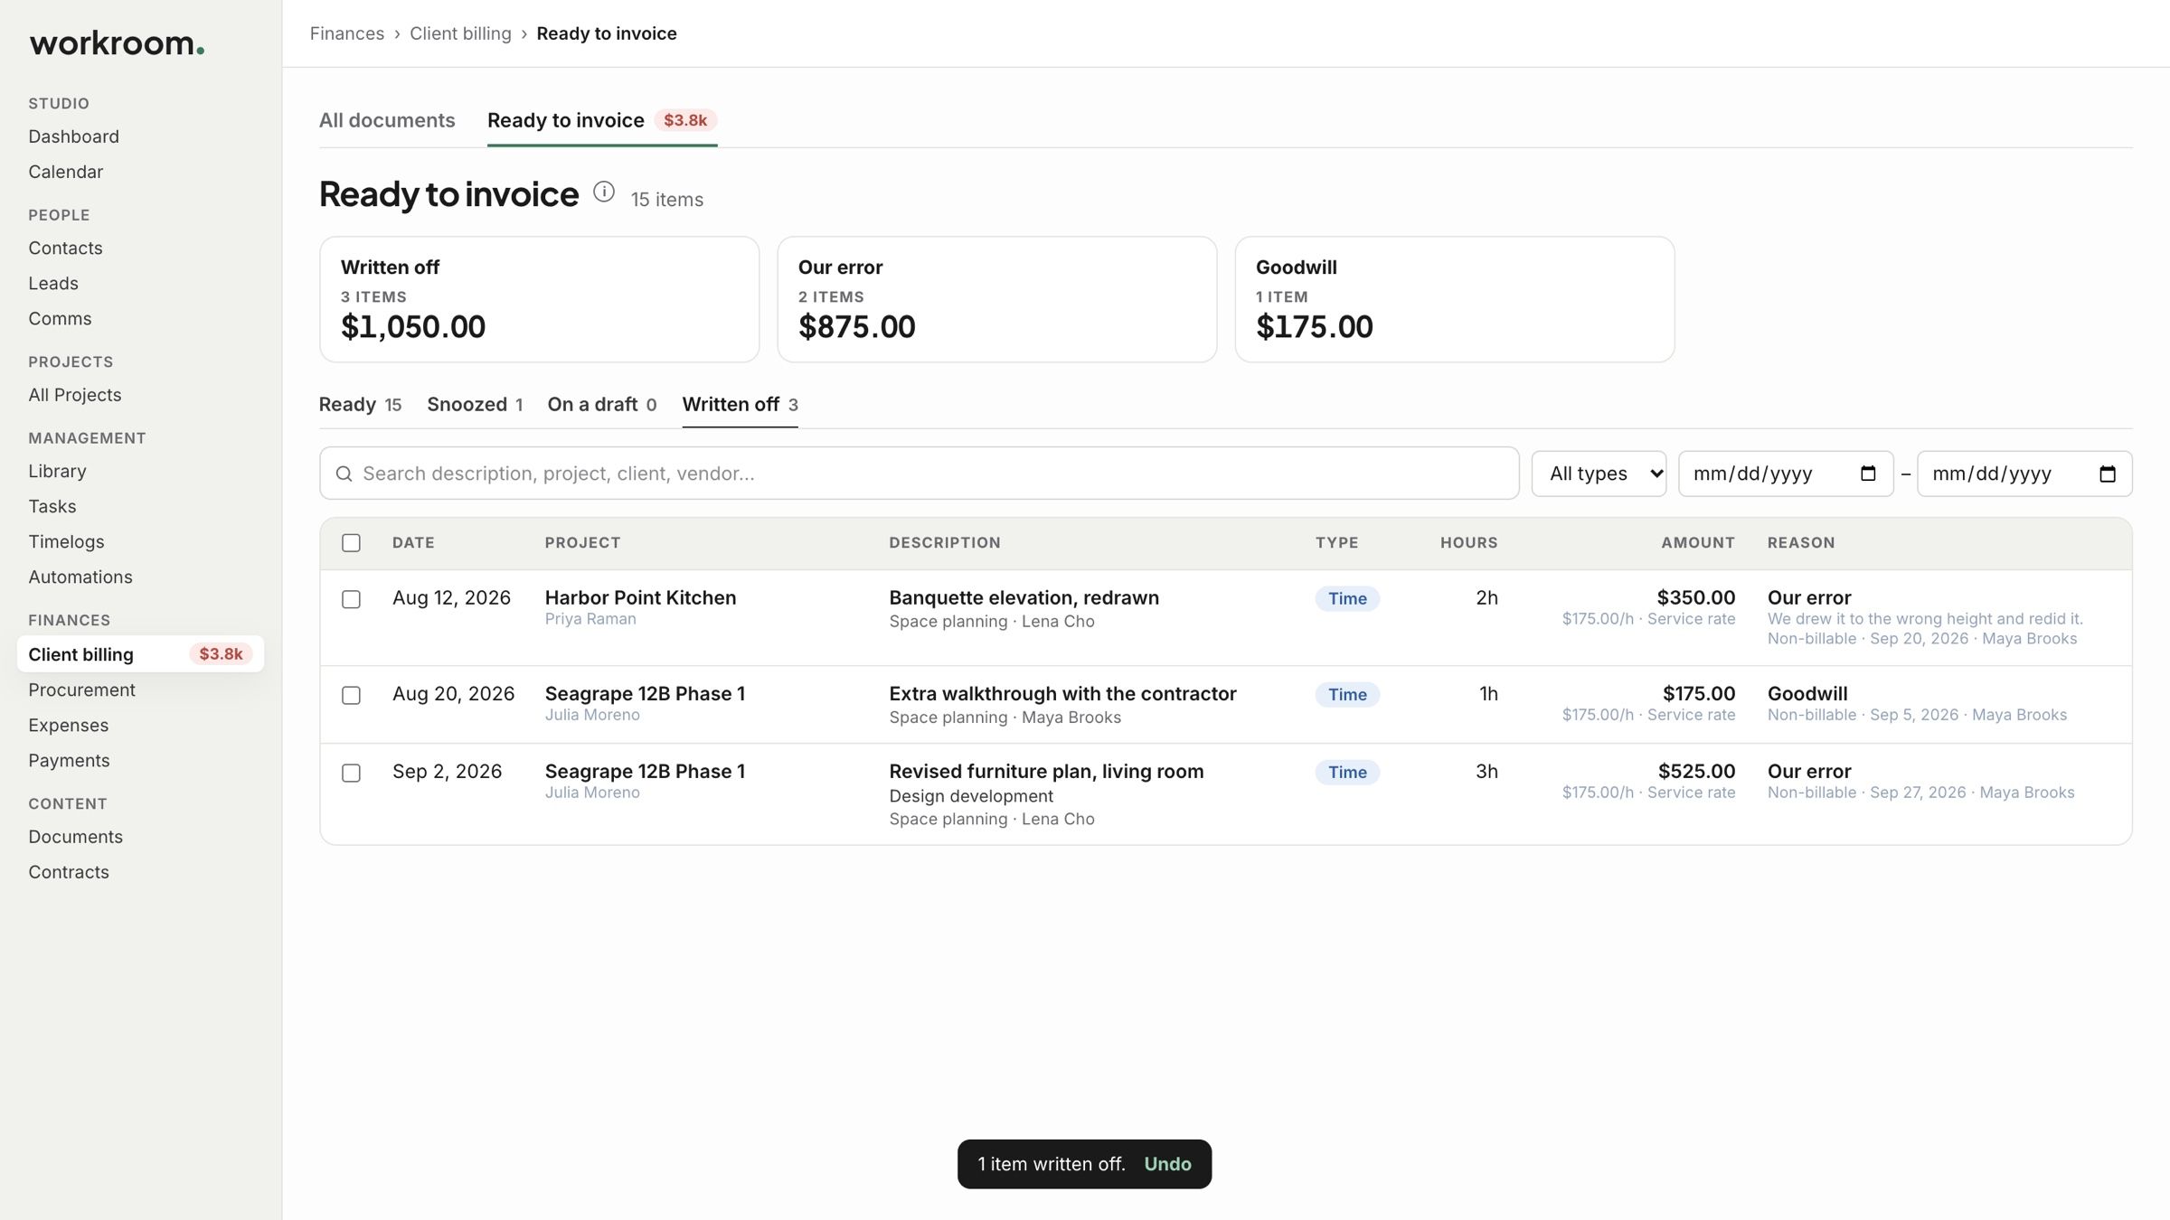Check the Extra walkthrough with the contractor row
Screen dimensions: 2170x1220
(351, 695)
